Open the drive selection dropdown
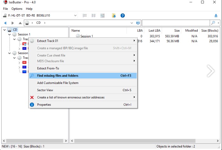This screenshot has width=222, height=150. (x=75, y=16)
